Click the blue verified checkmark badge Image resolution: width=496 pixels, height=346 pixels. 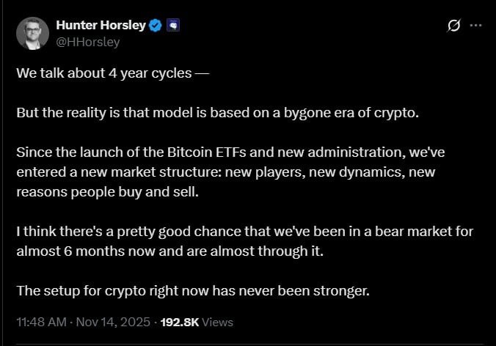pos(156,26)
